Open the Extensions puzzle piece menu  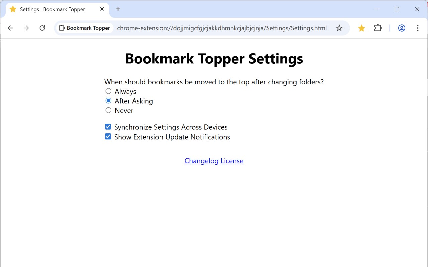[378, 28]
